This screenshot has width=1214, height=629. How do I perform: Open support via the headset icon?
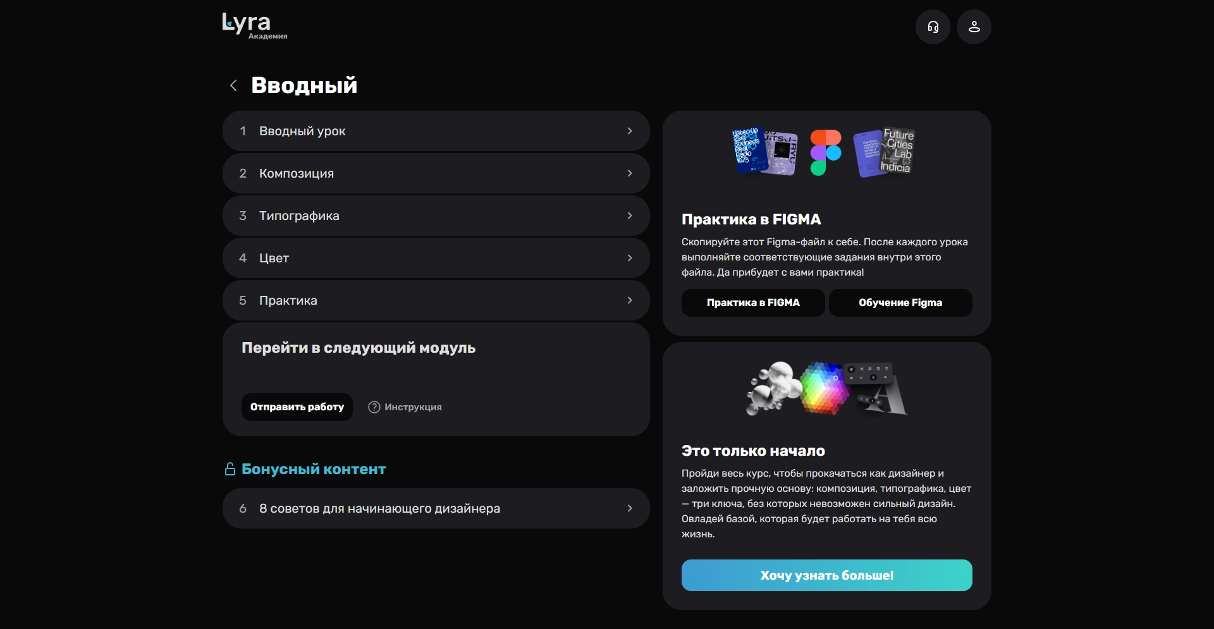[x=933, y=27]
